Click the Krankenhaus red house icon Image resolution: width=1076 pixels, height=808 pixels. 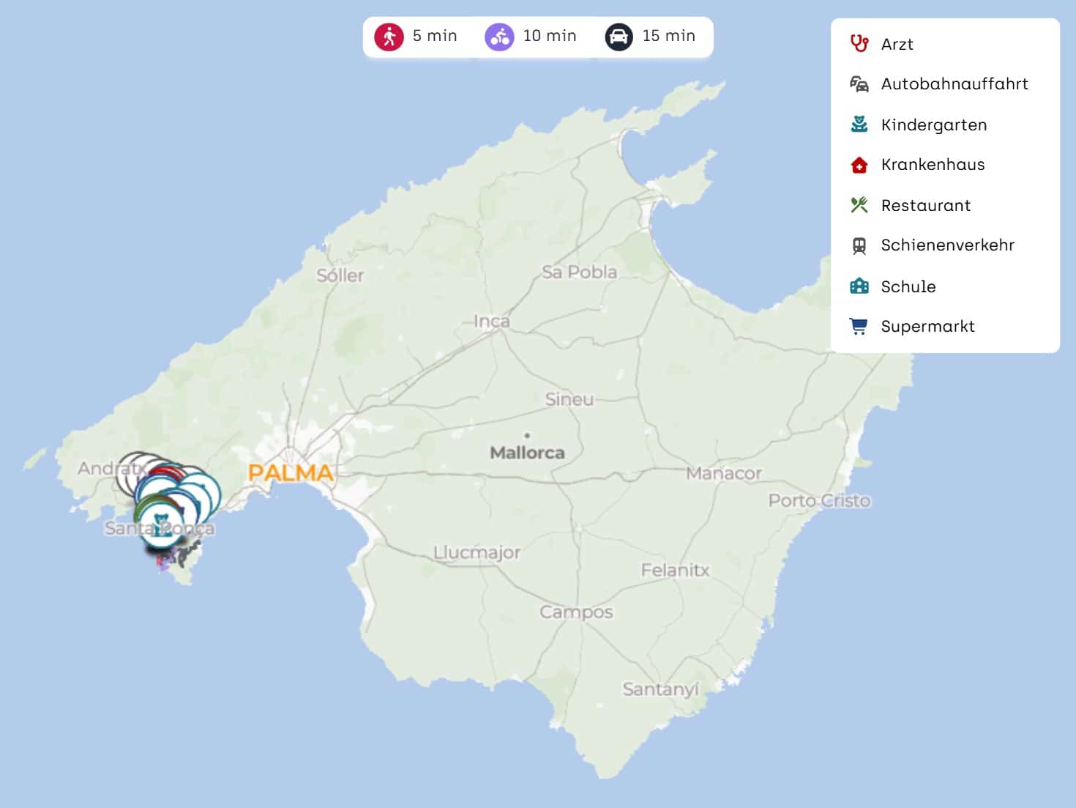[859, 165]
